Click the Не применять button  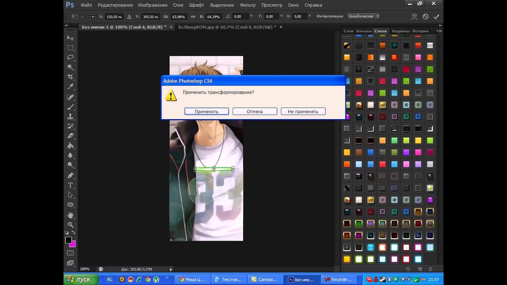303,112
